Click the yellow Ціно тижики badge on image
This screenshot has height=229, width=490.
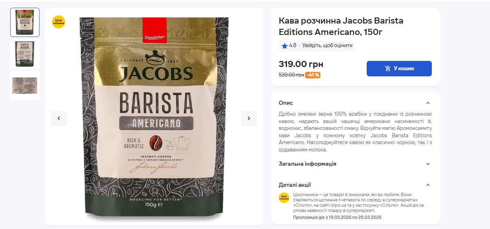[x=59, y=22]
